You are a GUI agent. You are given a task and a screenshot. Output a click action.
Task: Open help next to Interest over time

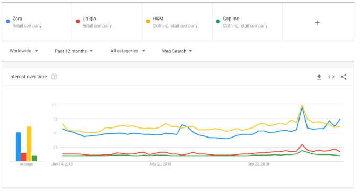click(x=54, y=76)
